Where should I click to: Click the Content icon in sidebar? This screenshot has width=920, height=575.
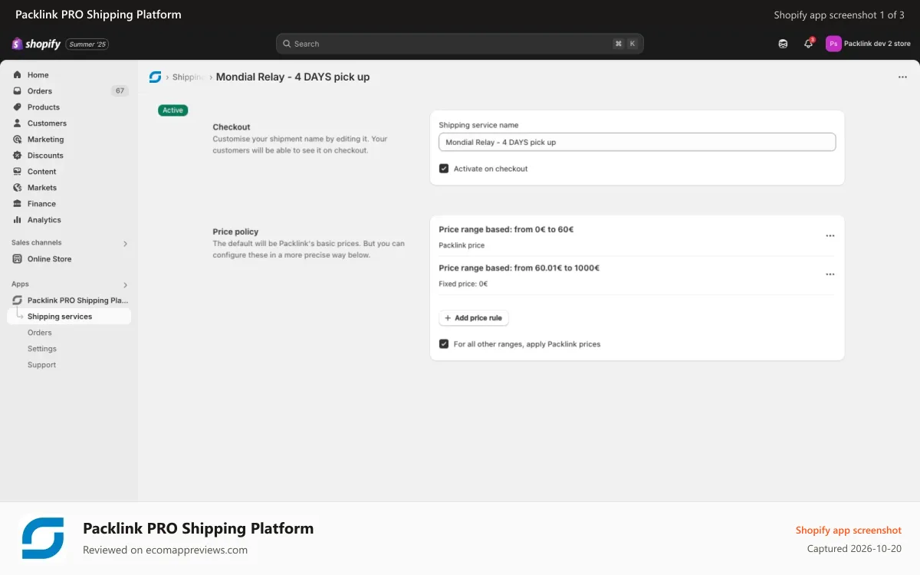[x=17, y=172]
